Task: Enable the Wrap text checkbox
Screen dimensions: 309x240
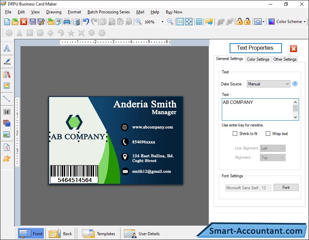Action: click(268, 134)
